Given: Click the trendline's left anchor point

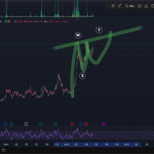Looking at the screenshot, I should click(x=55, y=48).
